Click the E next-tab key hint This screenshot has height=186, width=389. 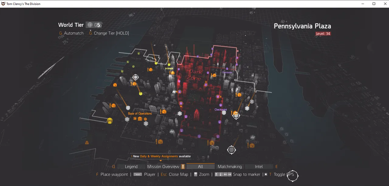pyautogui.click(x=277, y=167)
